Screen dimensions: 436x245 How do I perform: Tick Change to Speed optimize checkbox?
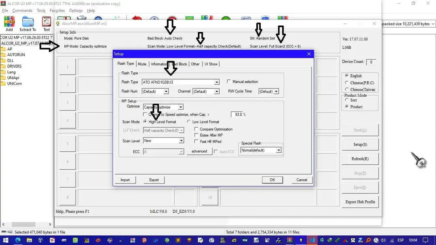point(145,115)
